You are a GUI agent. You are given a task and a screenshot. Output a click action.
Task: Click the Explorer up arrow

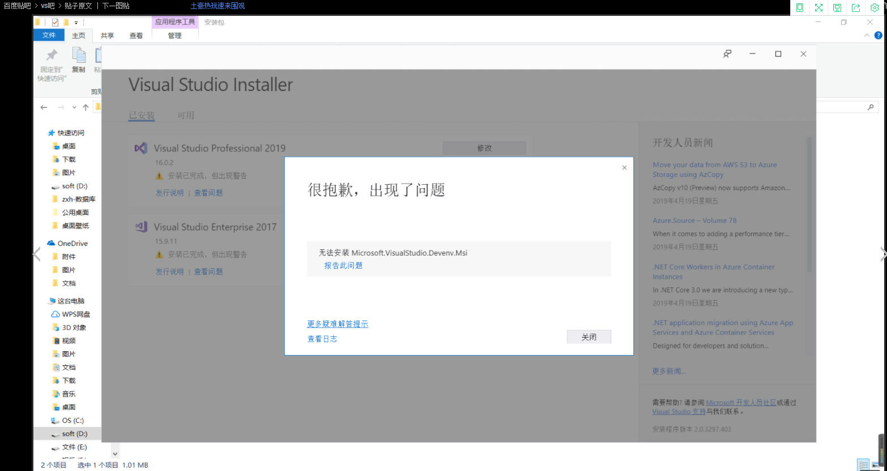85,107
